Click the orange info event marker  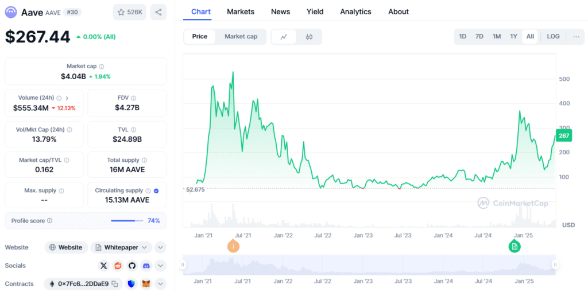pyautogui.click(x=233, y=246)
